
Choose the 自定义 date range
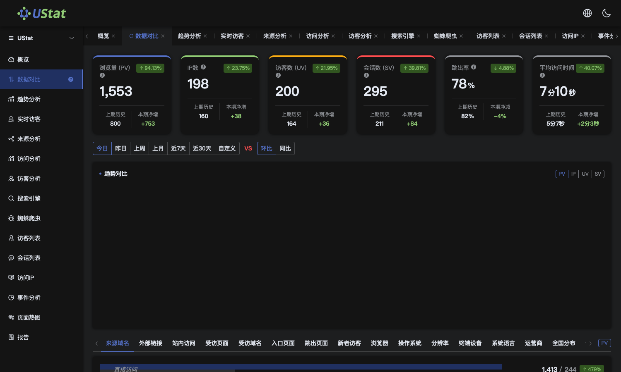tap(227, 148)
